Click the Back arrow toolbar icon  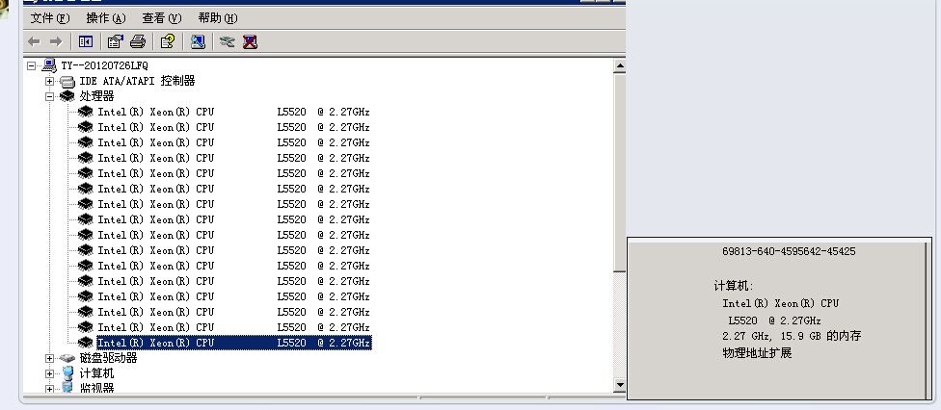[34, 41]
